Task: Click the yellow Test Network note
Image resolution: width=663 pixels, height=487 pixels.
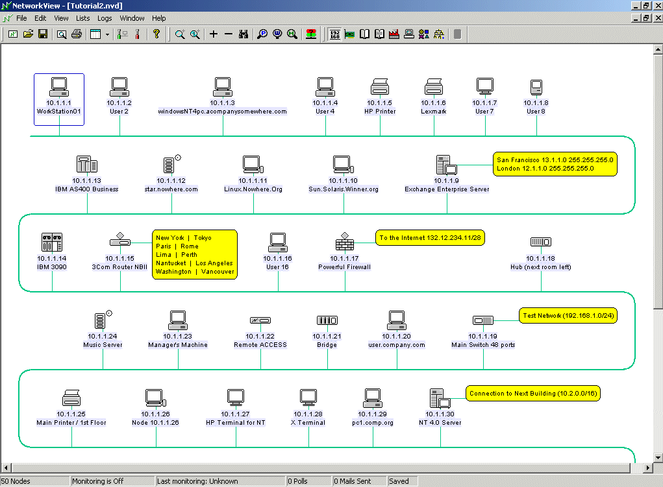Action: pyautogui.click(x=569, y=316)
